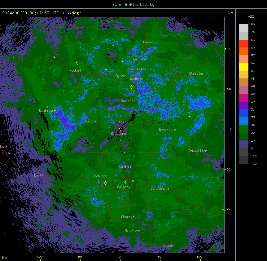
Task: Click the Ponoka city label
Action: (149, 42)
